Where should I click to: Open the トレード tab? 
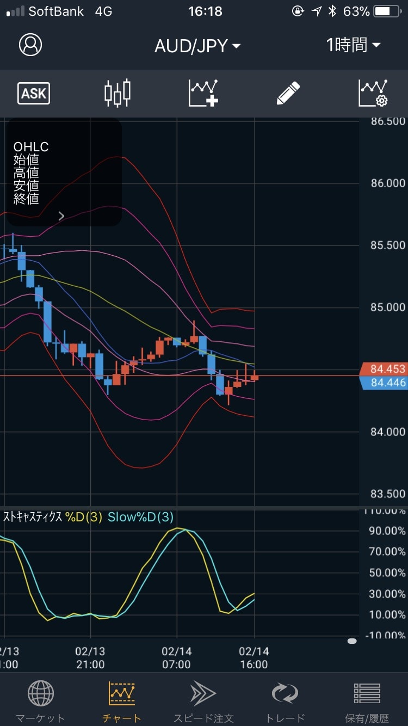tap(285, 702)
